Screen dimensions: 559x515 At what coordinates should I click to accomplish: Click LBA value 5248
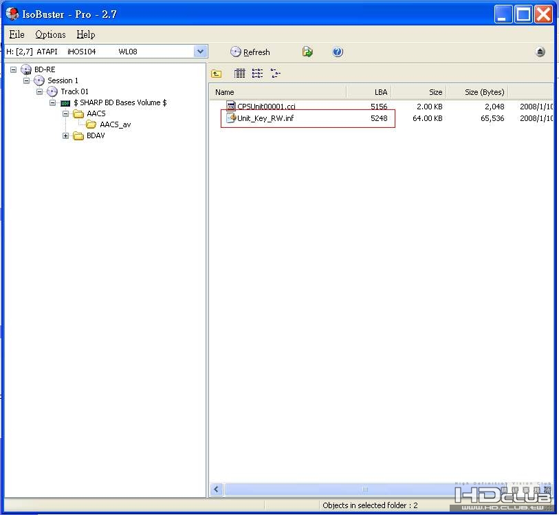(x=379, y=118)
